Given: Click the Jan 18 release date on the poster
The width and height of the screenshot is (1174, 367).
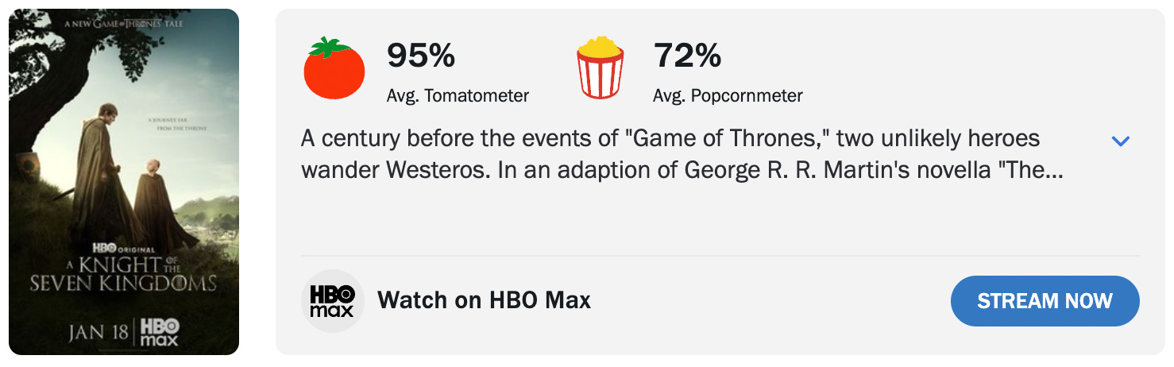Looking at the screenshot, I should tap(98, 332).
